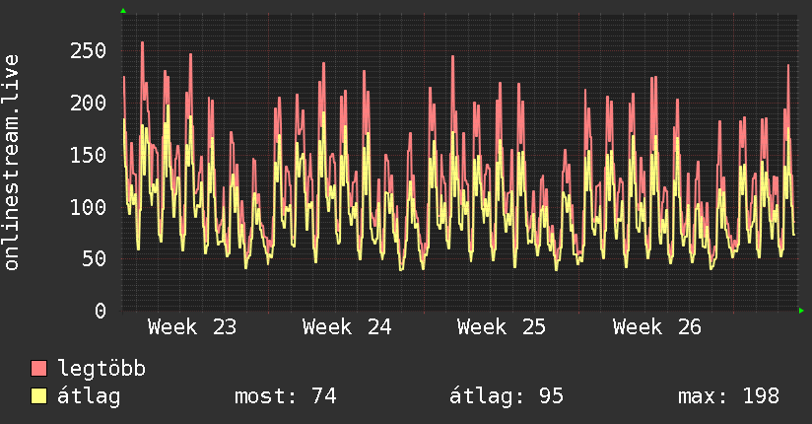Select the Week 23 axis label
Image resolution: width=812 pixels, height=424 pixels.
tap(191, 327)
